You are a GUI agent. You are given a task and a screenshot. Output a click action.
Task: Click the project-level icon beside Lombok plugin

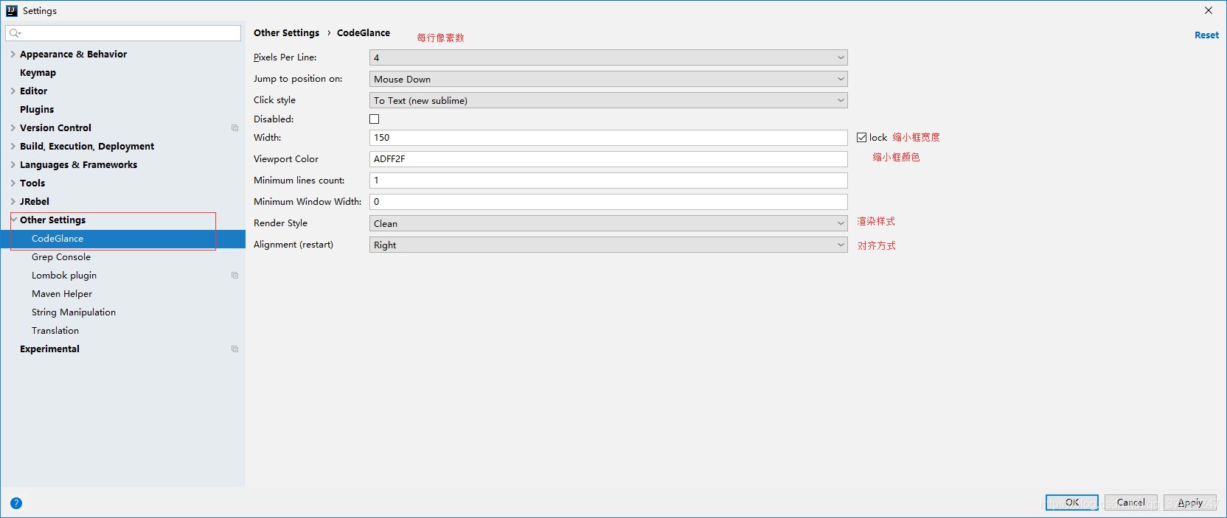(234, 276)
